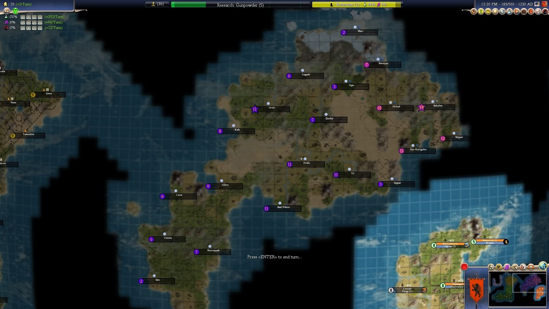Click the (30) button in top bar

158,4
